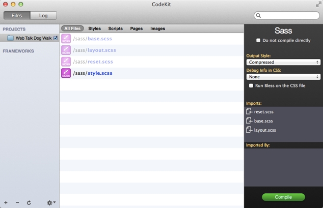This screenshot has height=208, width=323.
Task: Remove the project with the minus icon
Action: [17, 202]
